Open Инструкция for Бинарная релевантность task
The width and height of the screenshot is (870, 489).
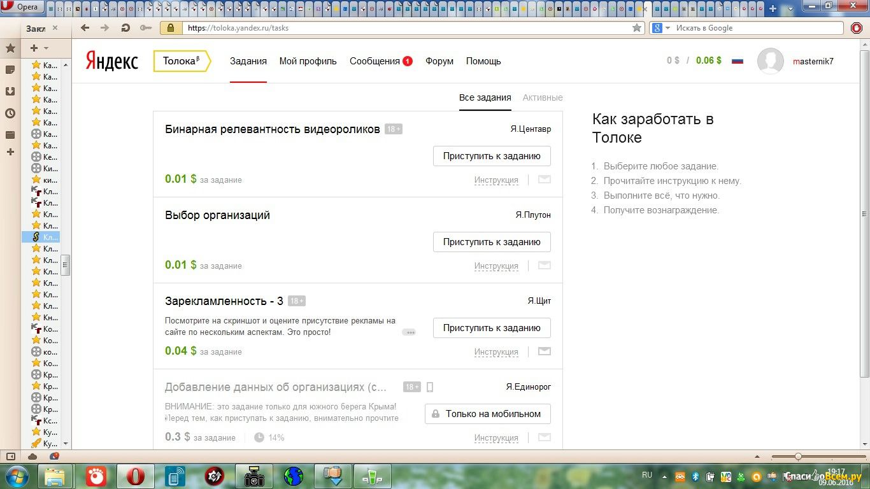496,180
